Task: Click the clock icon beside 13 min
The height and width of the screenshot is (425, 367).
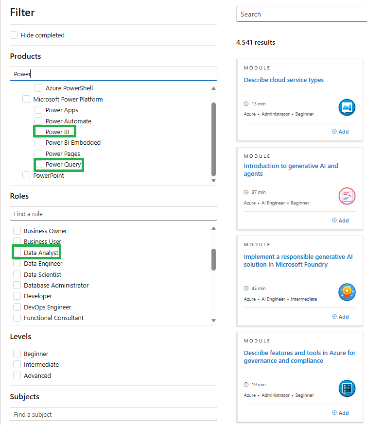Action: (x=246, y=104)
